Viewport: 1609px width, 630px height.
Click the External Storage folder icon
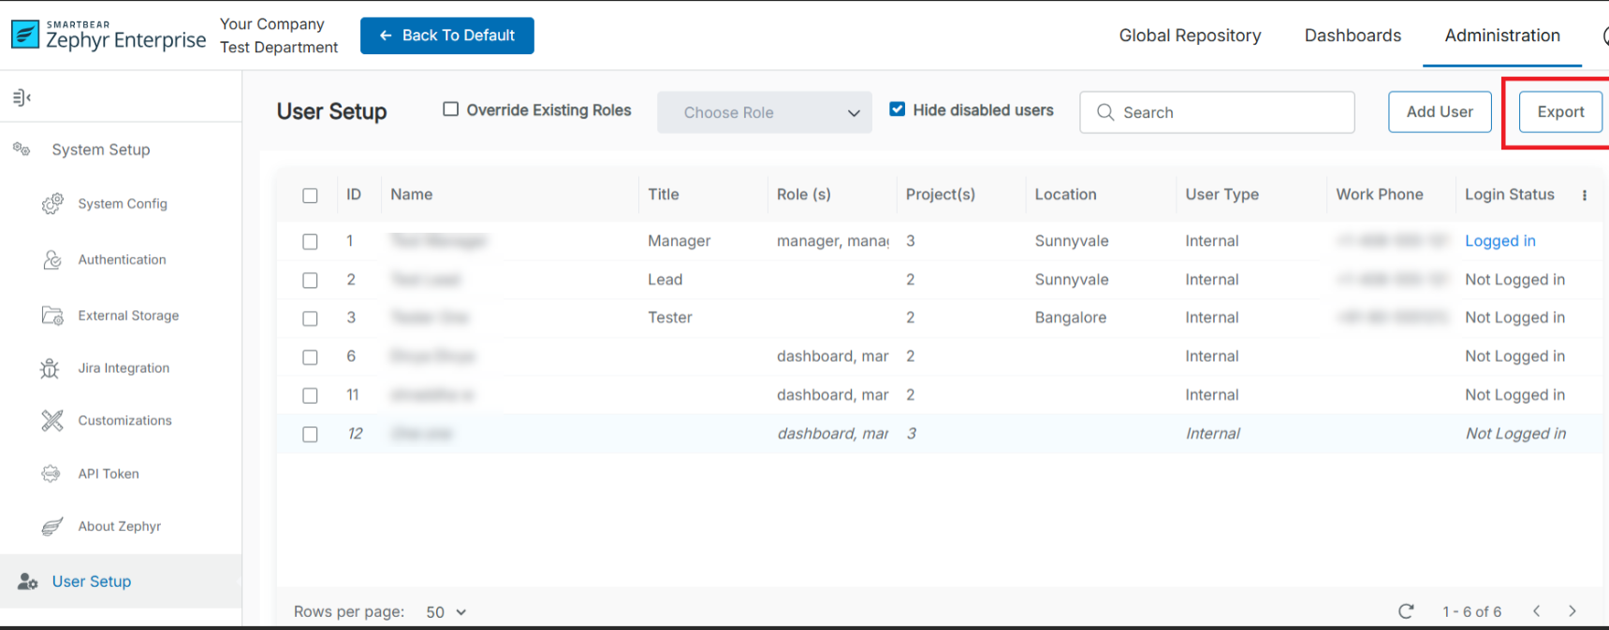click(52, 316)
